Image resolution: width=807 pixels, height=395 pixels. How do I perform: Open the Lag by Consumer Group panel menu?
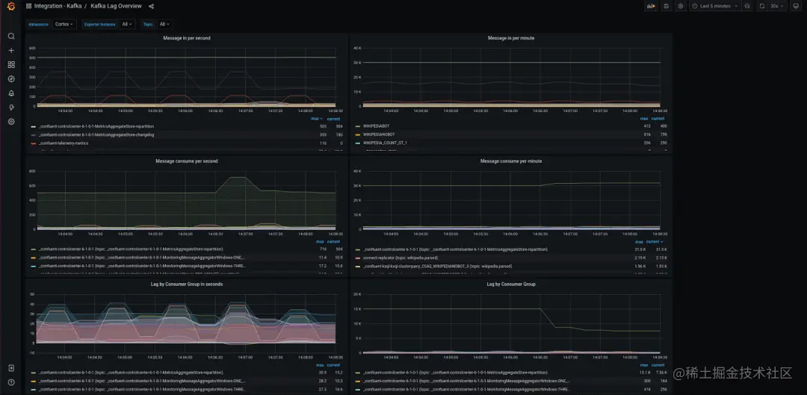point(510,284)
